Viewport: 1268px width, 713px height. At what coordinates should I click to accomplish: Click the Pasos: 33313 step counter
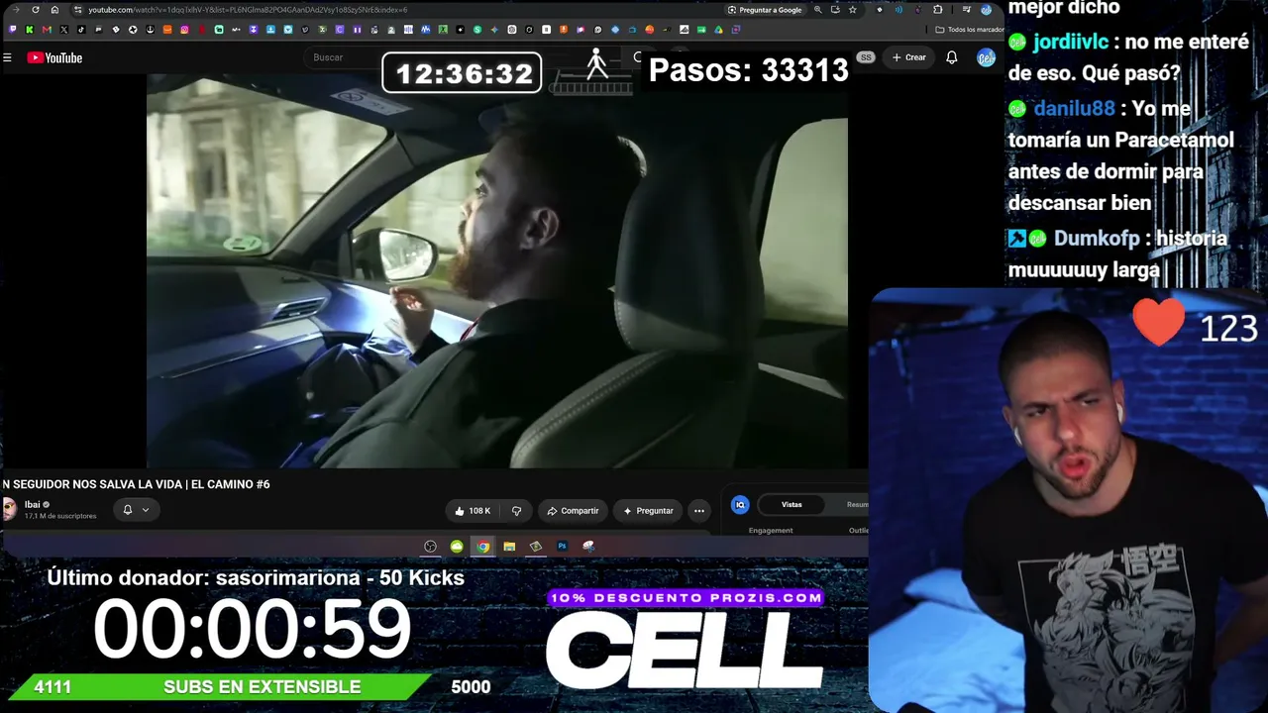click(748, 70)
